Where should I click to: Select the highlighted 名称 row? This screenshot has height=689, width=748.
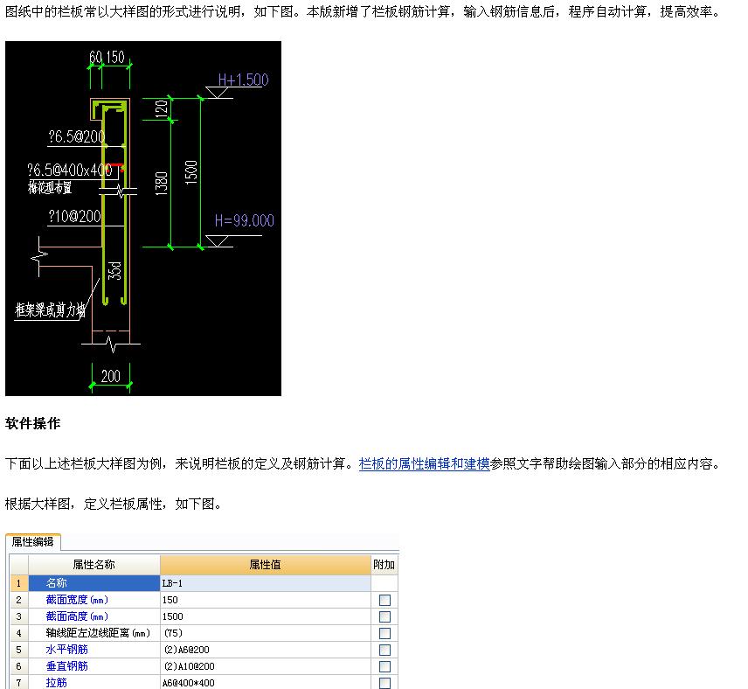(x=131, y=583)
